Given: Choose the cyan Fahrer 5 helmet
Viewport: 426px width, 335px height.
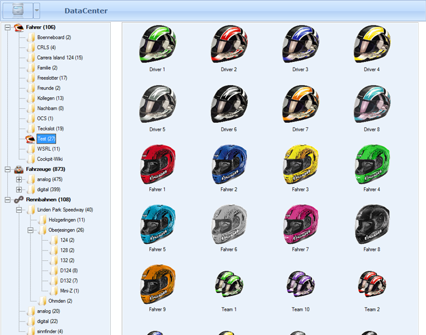Looking at the screenshot, I should 158,224.
